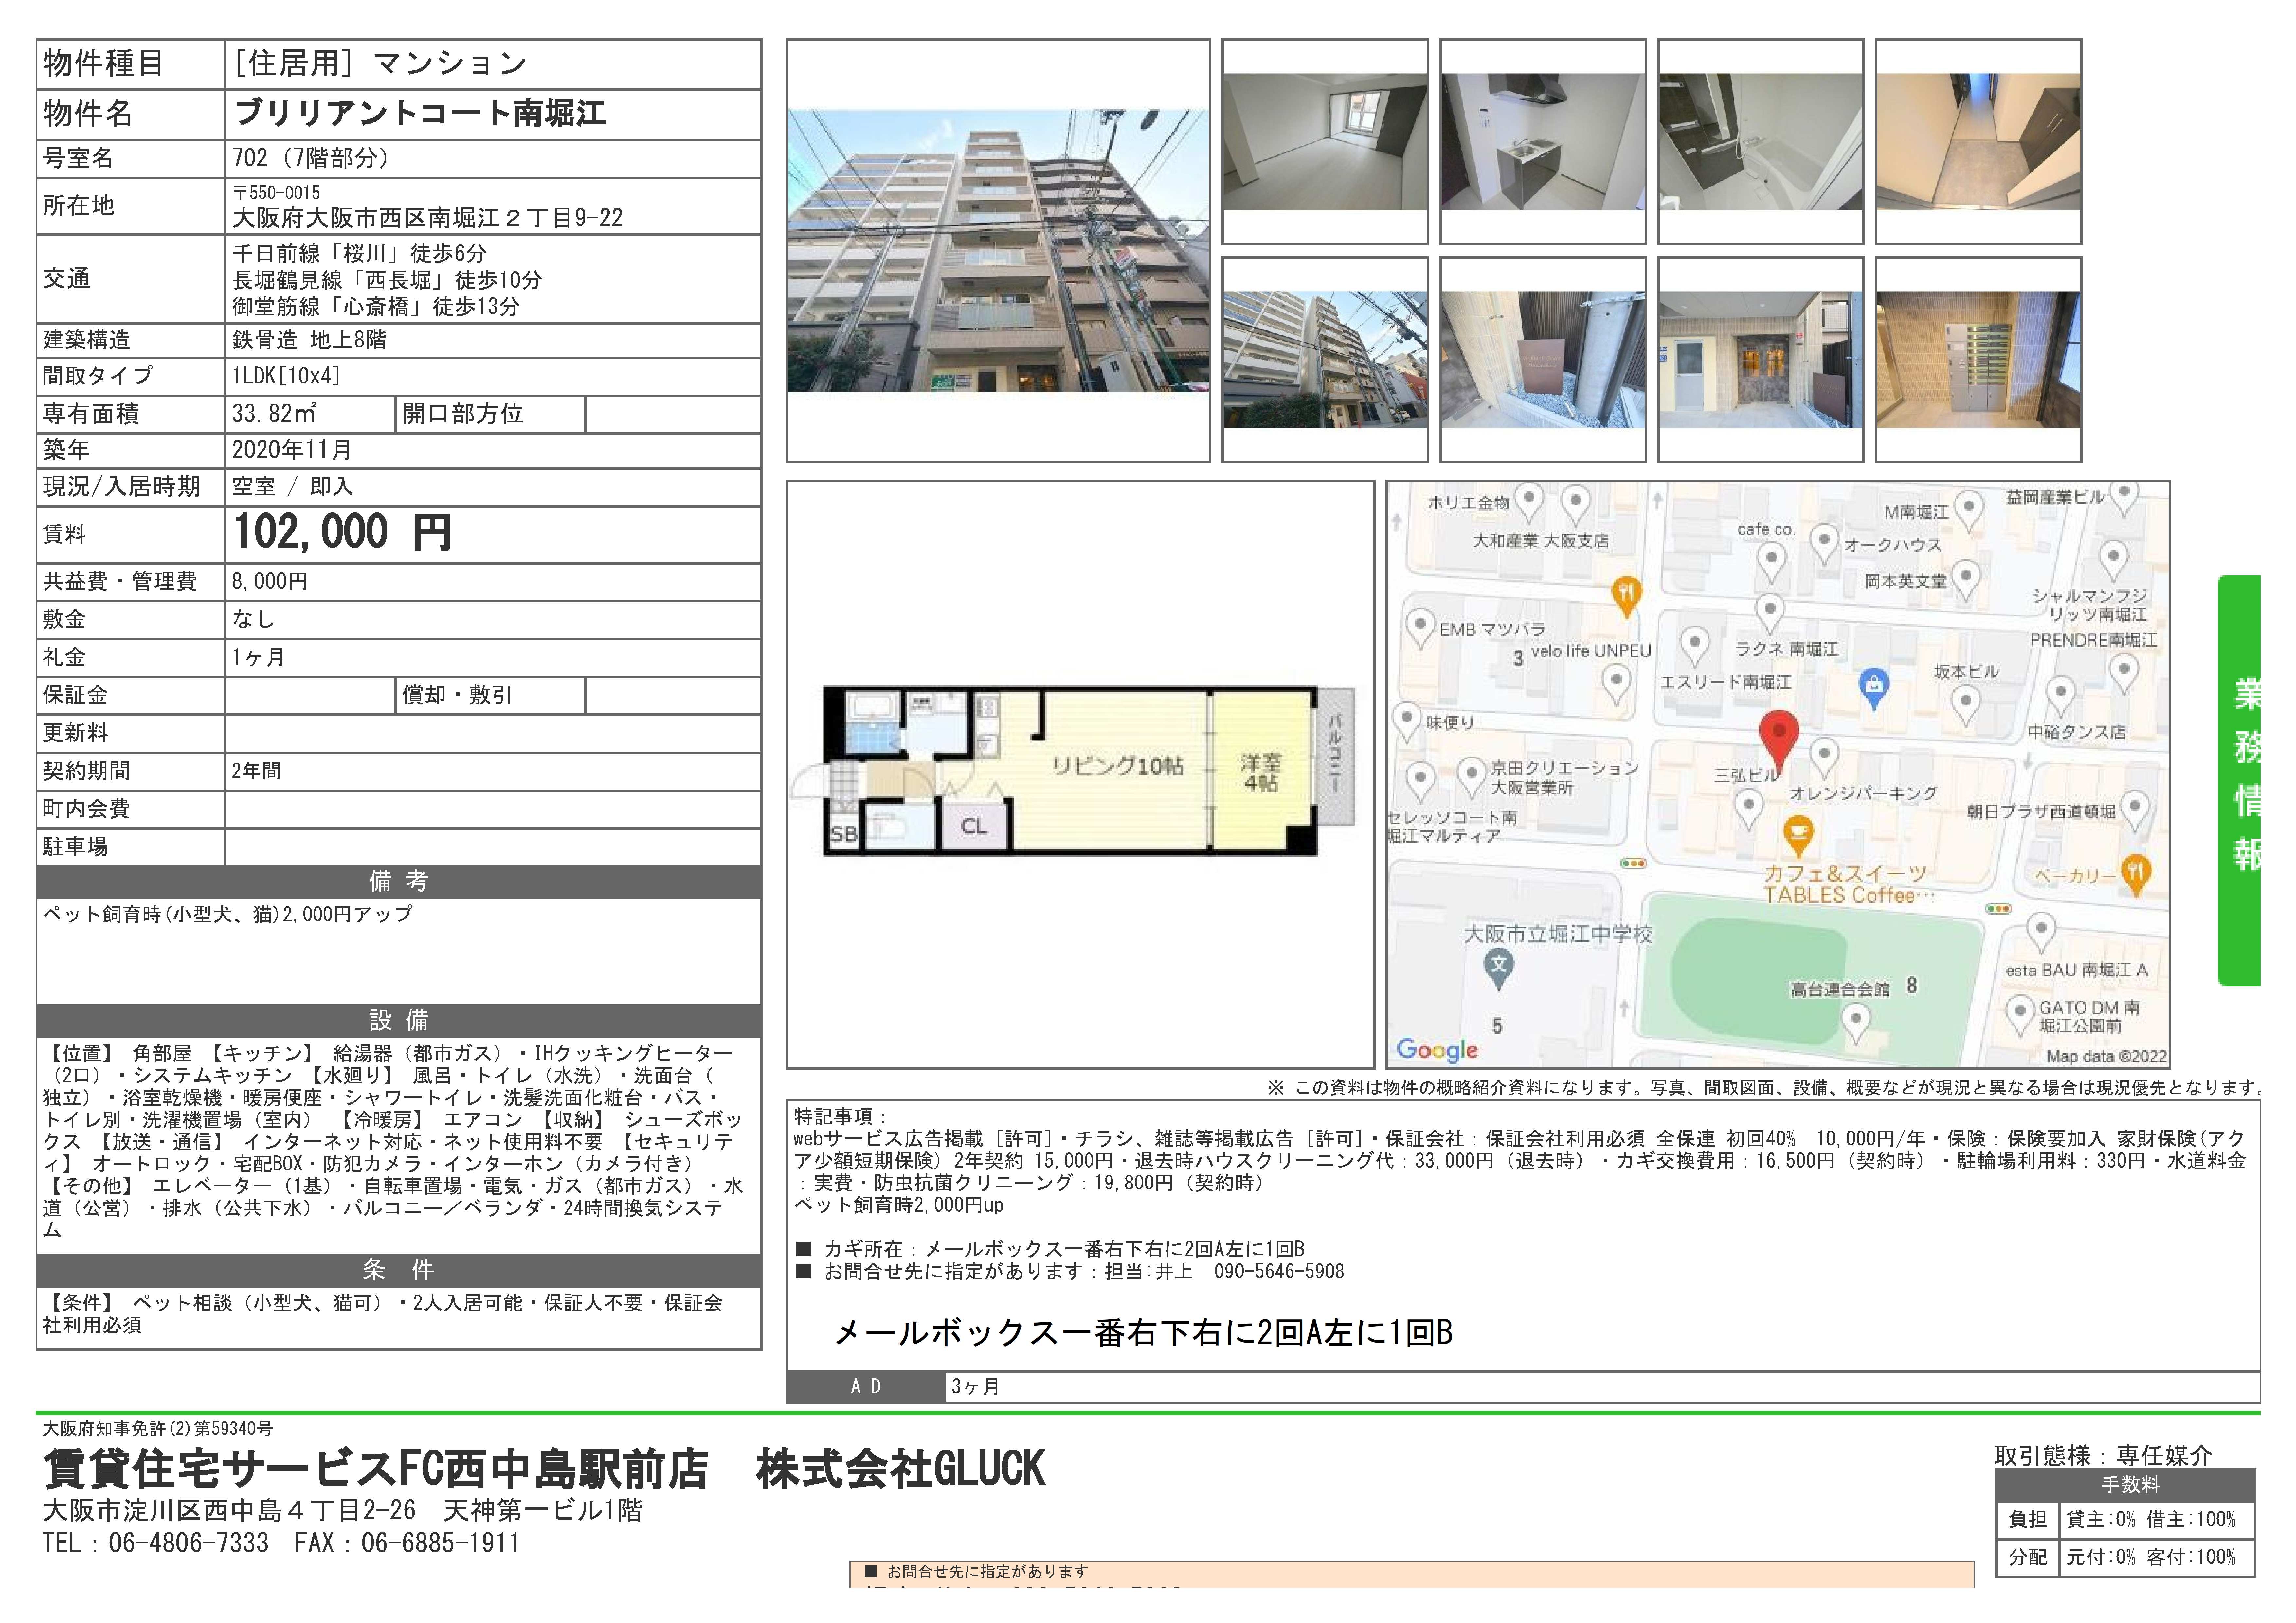Click the phone number 090-5646-5908

(1279, 1272)
